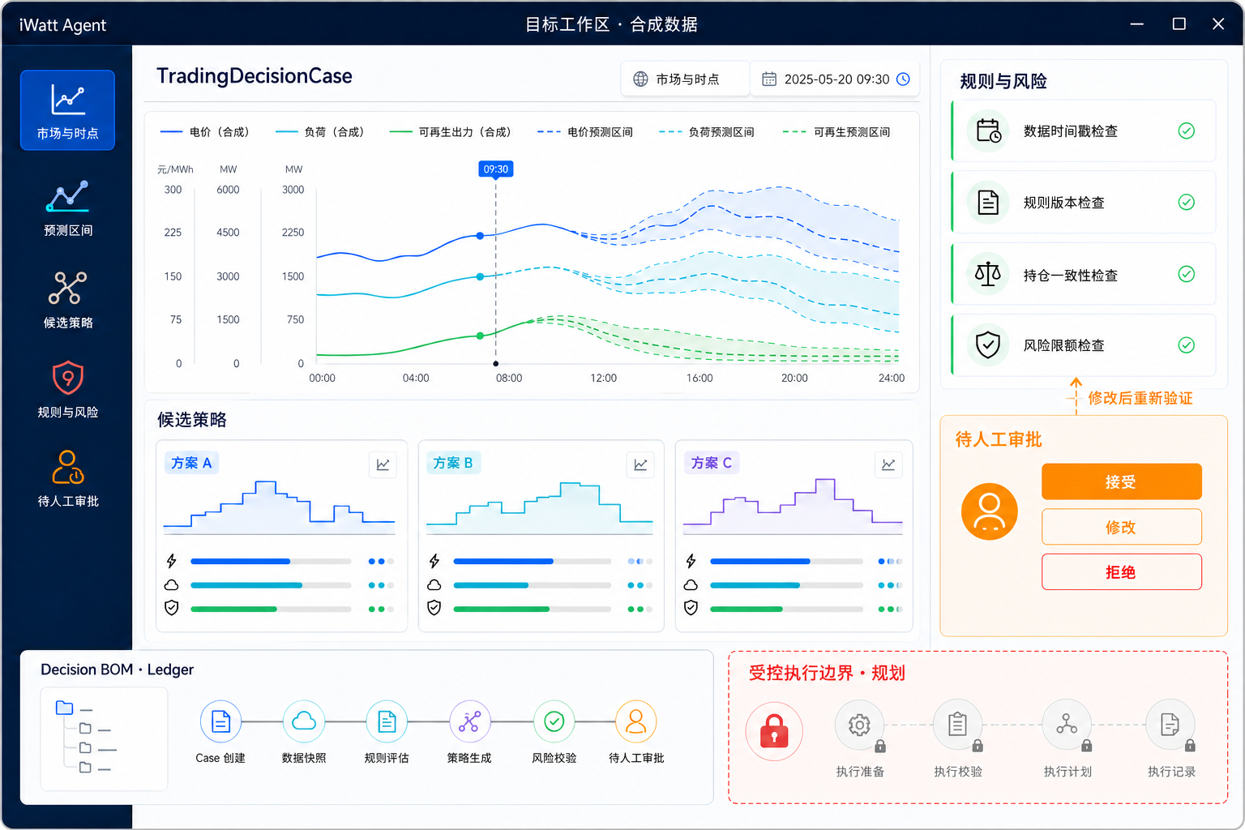Image resolution: width=1245 pixels, height=830 pixels.
Task: Click the globe icon beside 市场与时点
Action: coord(640,79)
